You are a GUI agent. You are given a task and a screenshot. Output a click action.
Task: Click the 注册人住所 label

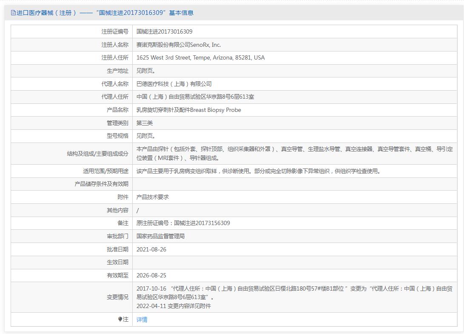(x=115, y=58)
